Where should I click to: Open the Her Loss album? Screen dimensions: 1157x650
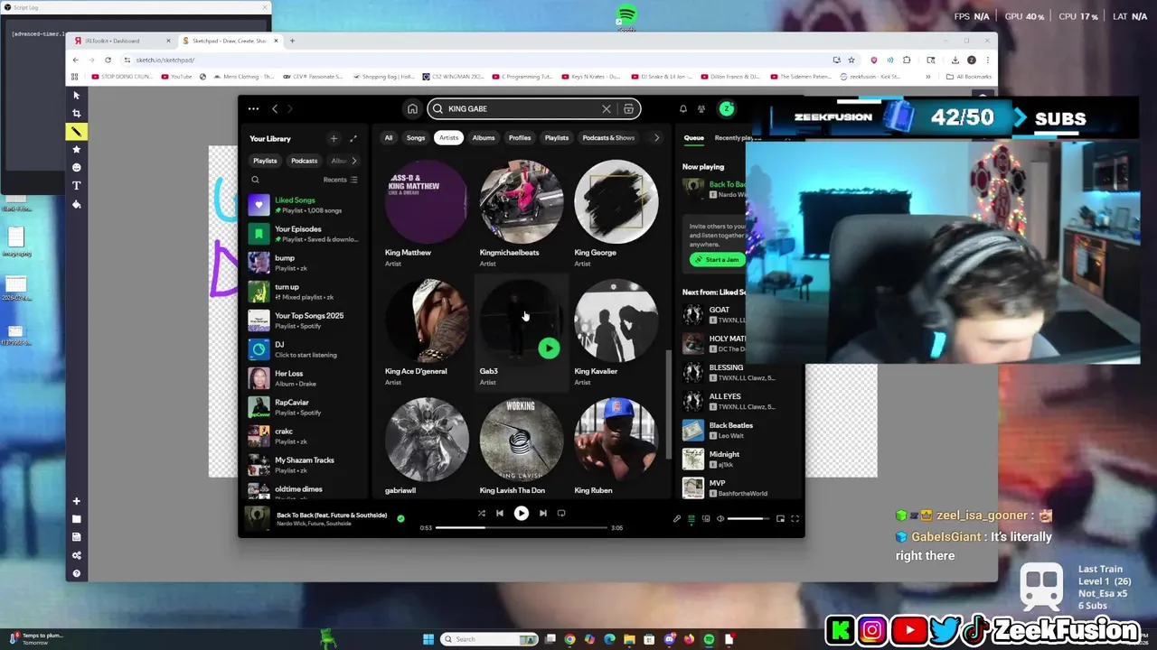(x=304, y=378)
